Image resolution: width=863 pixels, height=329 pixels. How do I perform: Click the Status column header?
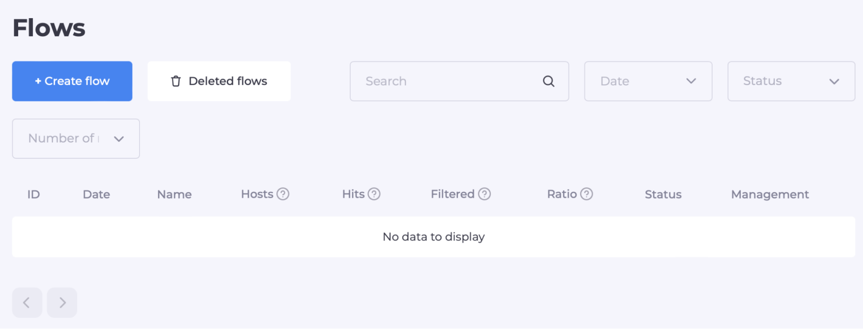pos(663,194)
